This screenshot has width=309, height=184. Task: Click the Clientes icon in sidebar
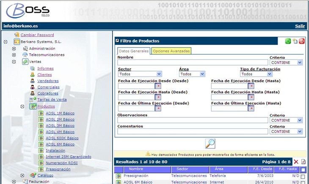point(32,75)
